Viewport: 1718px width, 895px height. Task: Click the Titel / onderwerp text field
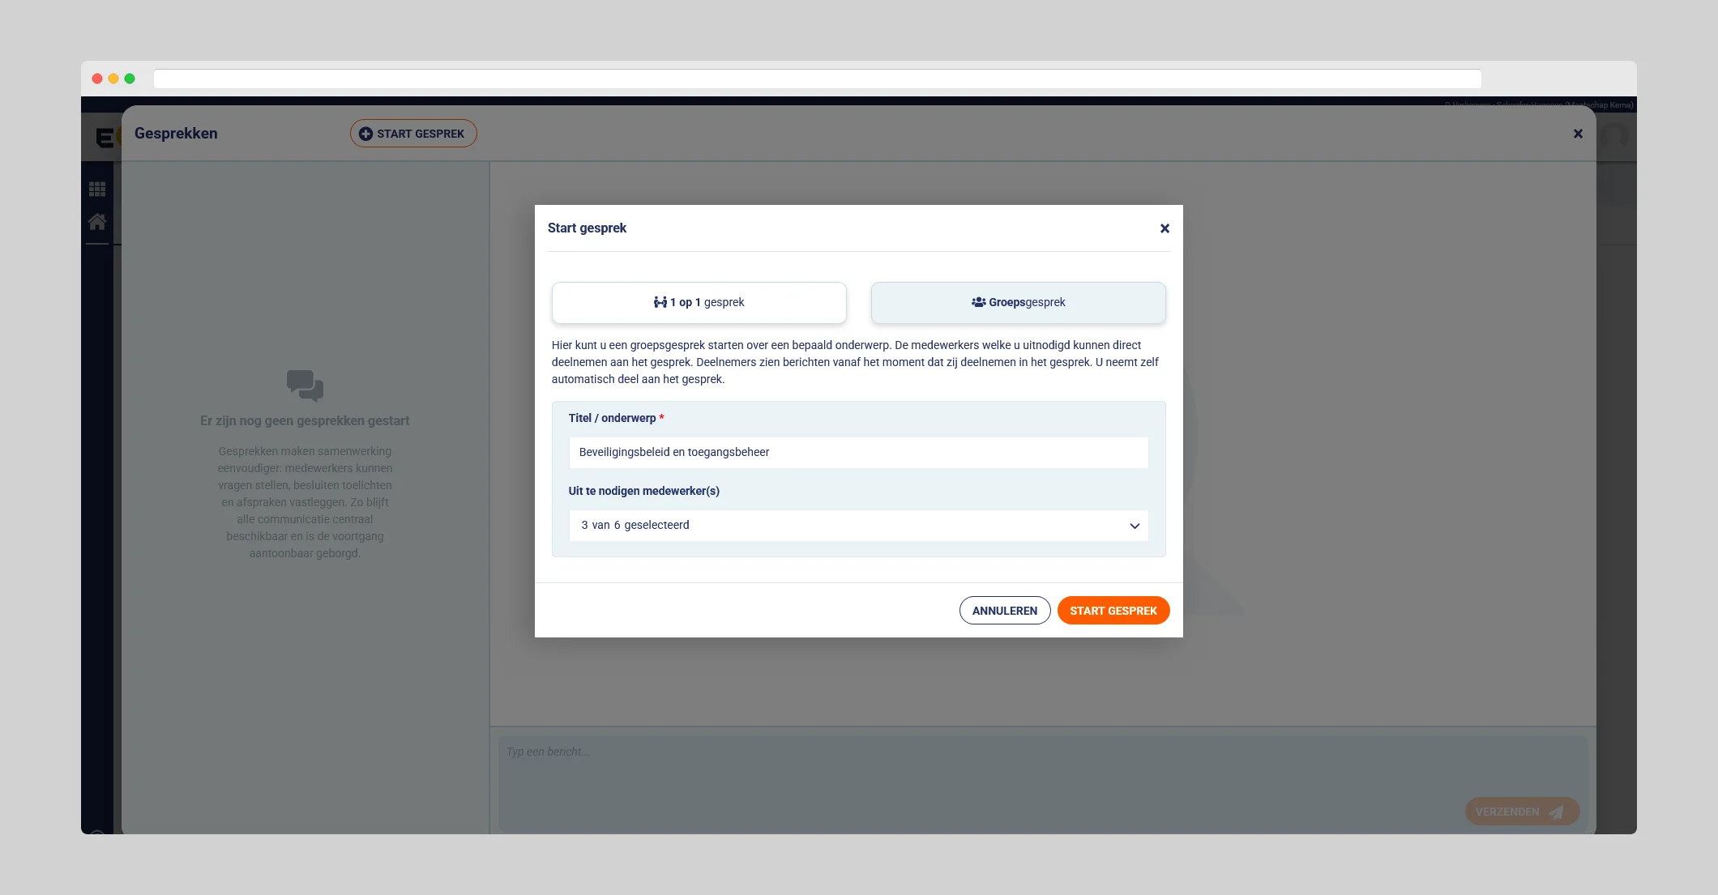point(858,452)
